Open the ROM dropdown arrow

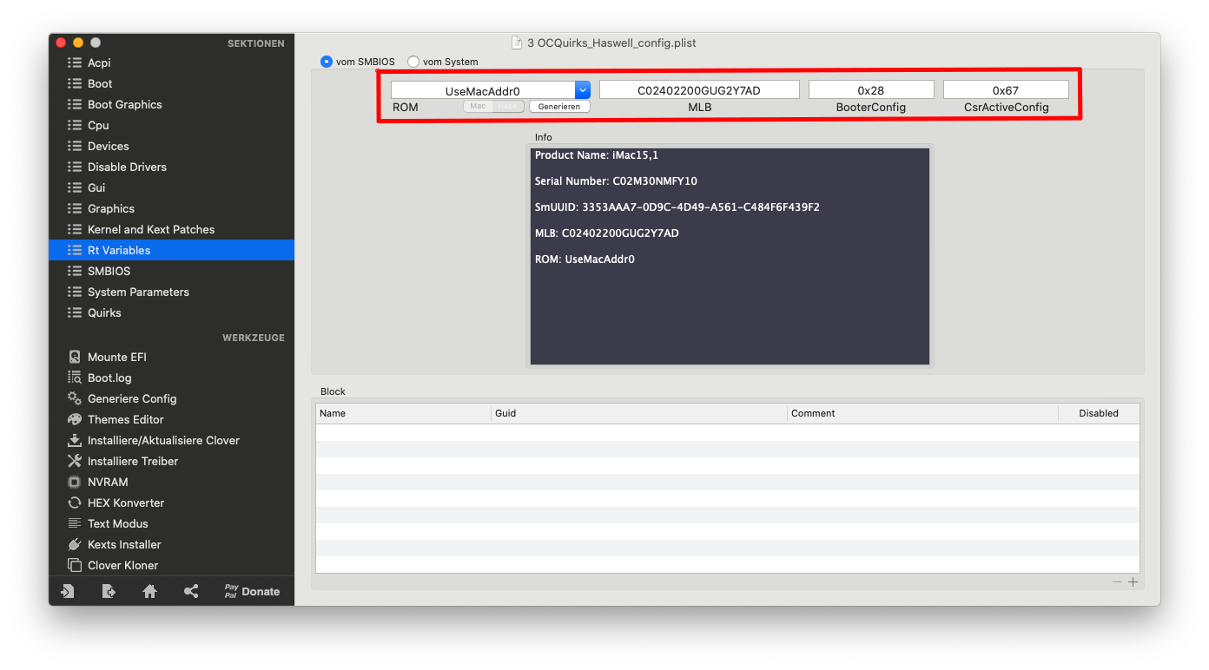(583, 89)
